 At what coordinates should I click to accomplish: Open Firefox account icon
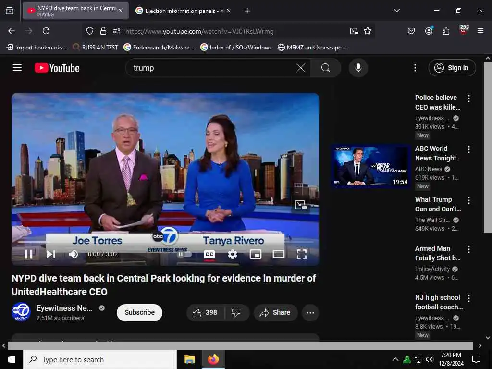pyautogui.click(x=429, y=31)
